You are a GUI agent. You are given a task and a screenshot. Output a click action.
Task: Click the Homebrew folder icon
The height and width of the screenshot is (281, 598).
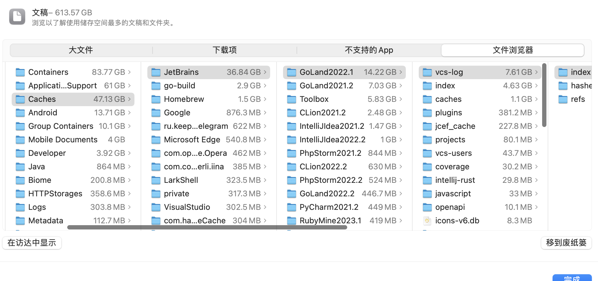click(x=156, y=99)
